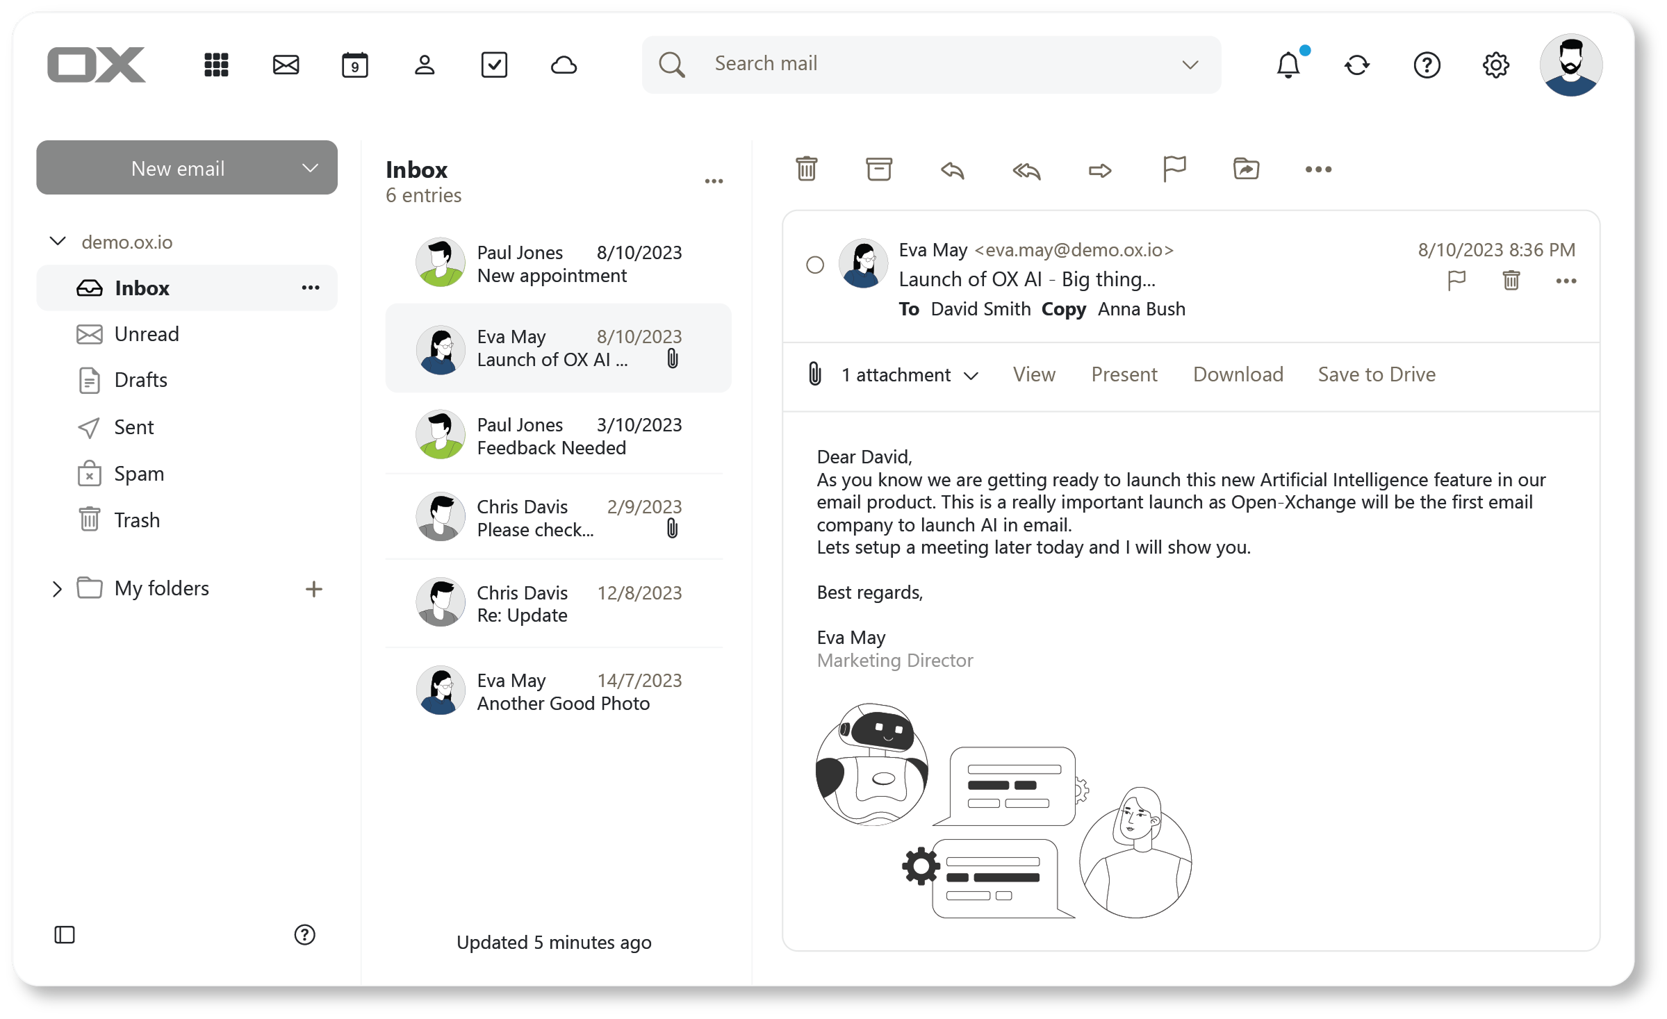Screen dimensions: 1667x1019
Task: Flag email using toolbar flag icon
Action: (x=1174, y=169)
